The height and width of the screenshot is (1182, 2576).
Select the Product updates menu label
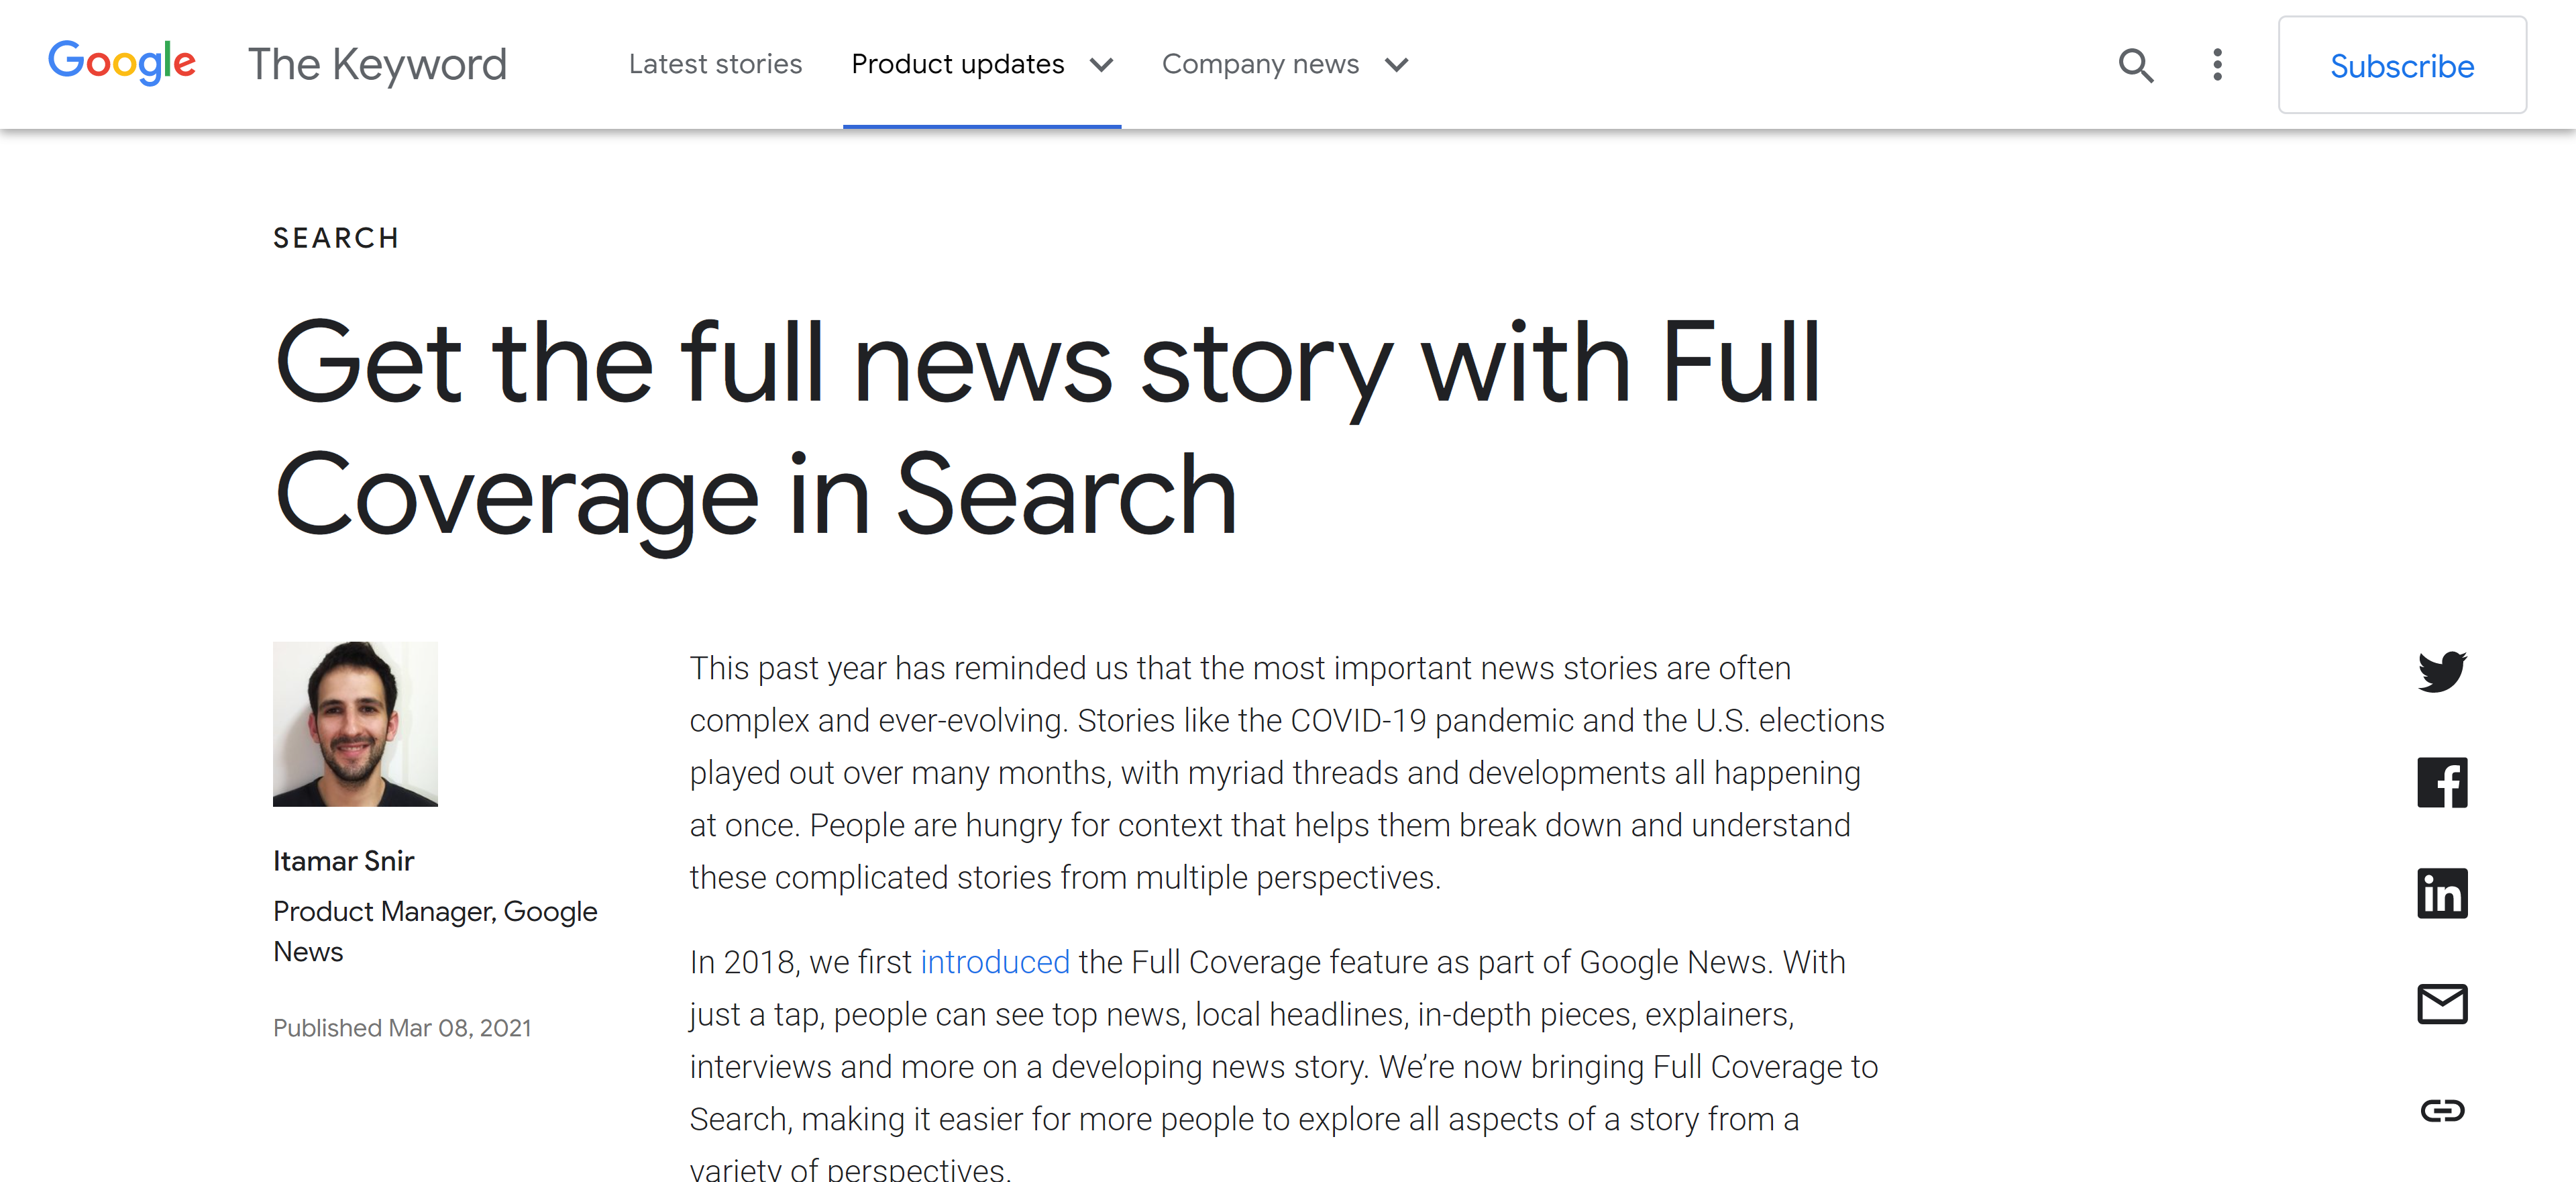(x=957, y=64)
